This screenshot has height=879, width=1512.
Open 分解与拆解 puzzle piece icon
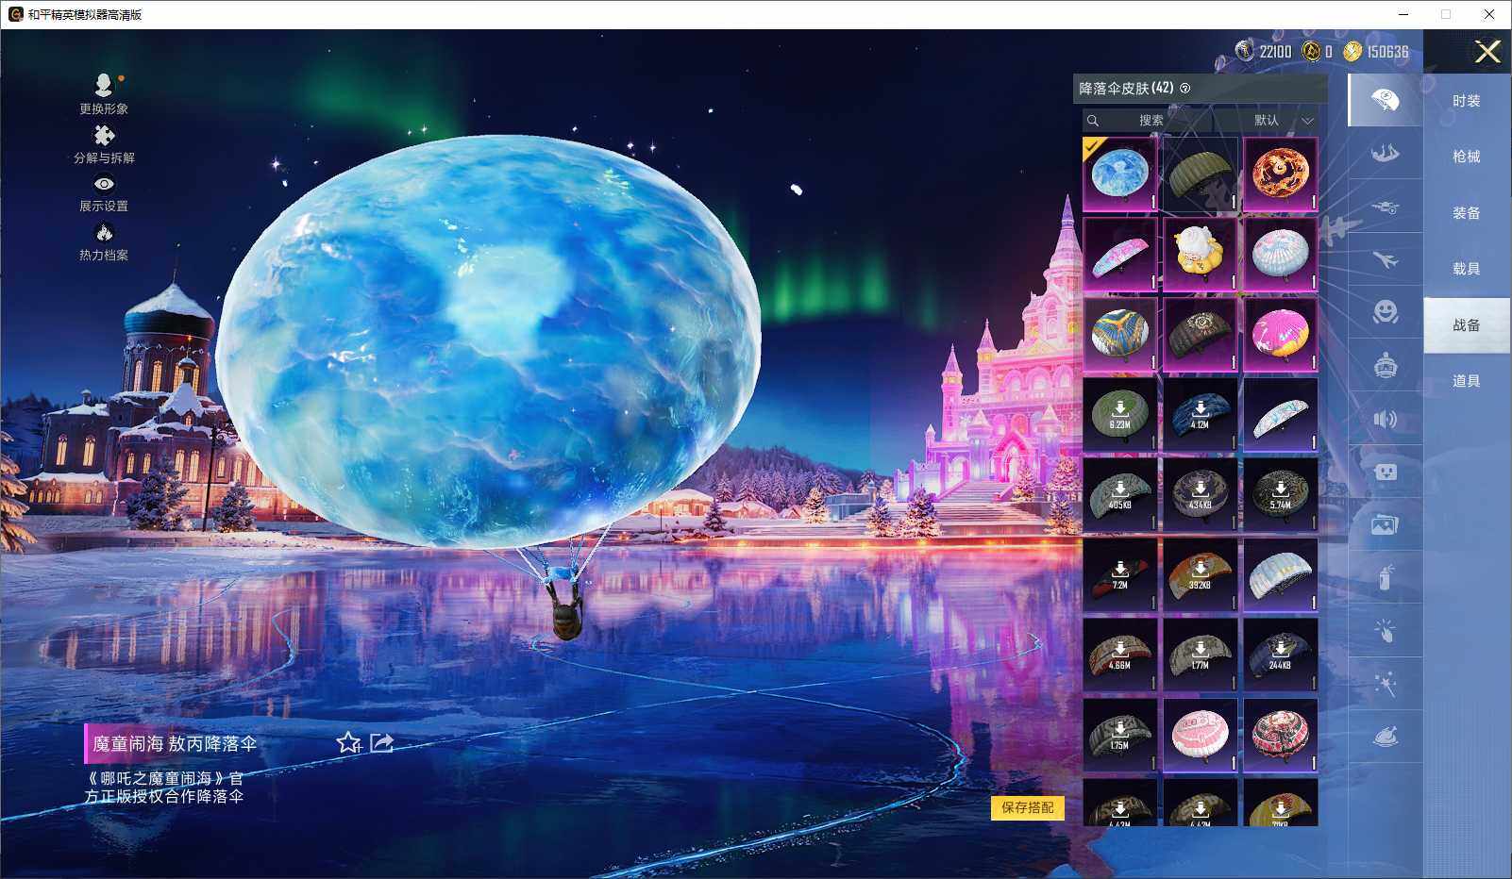pyautogui.click(x=104, y=136)
